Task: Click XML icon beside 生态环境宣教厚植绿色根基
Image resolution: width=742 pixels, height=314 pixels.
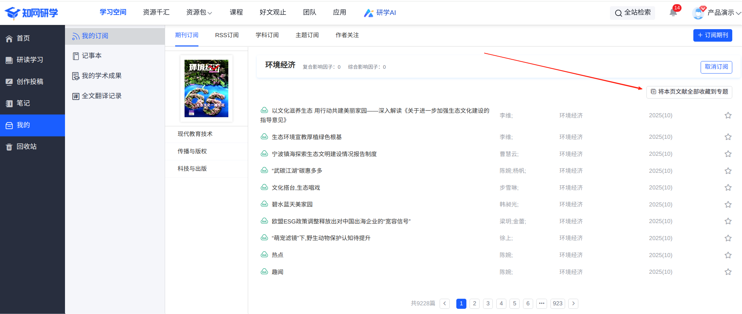Action: 264,137
